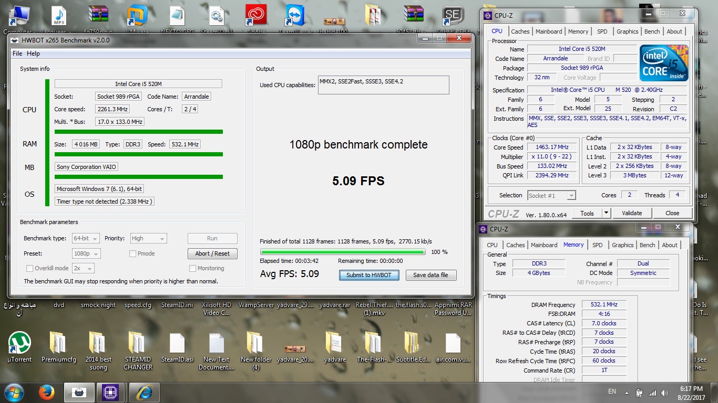This screenshot has width=718, height=403.
Task: Select the speed.cfg desktop label
Action: pos(138,305)
